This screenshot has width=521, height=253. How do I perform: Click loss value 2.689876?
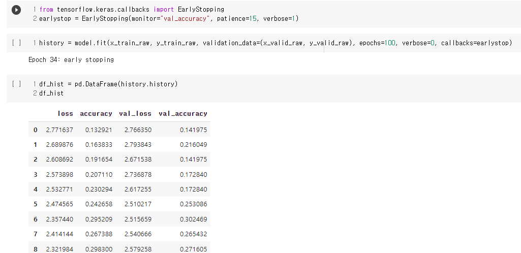(x=59, y=145)
